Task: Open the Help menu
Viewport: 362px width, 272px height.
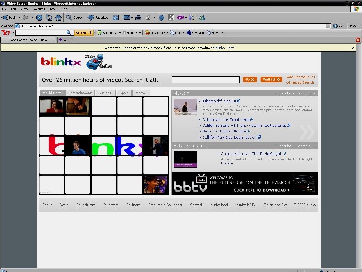Action: (x=64, y=9)
